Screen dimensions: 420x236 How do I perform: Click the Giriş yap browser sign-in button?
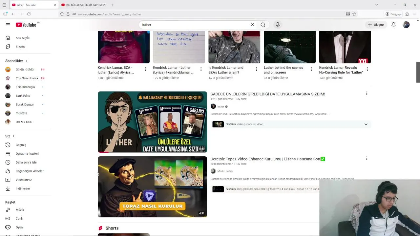tap(393, 14)
